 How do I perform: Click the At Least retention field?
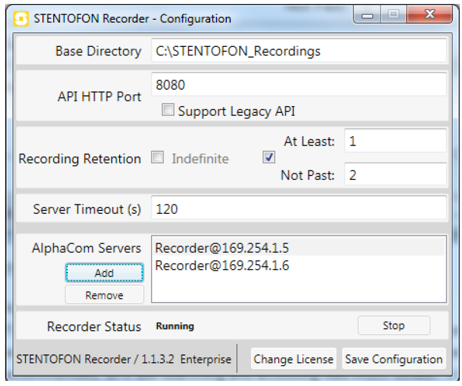pyautogui.click(x=395, y=141)
